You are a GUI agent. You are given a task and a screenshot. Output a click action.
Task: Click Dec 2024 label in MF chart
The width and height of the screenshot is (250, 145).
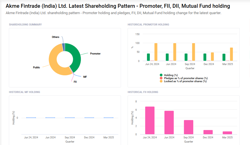tap(89, 137)
